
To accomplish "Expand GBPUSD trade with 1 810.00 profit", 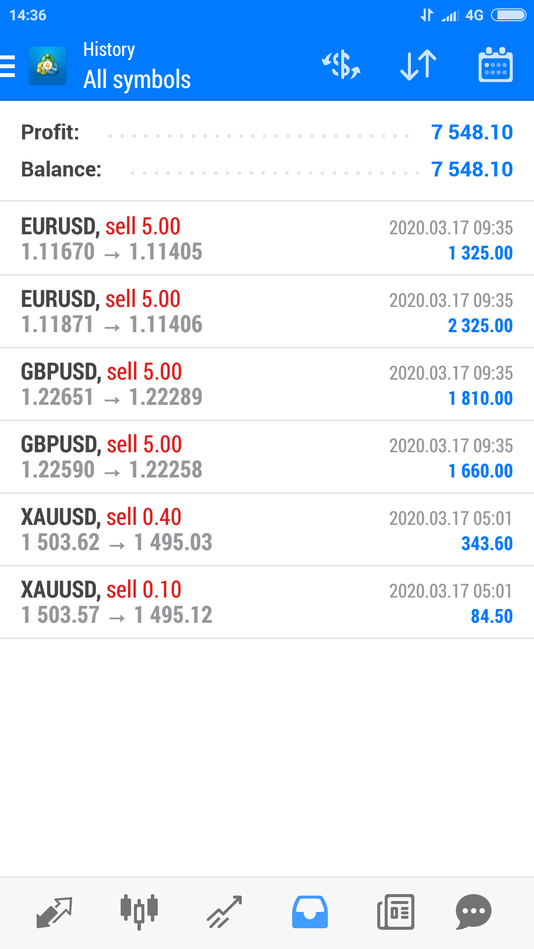I will tap(267, 385).
